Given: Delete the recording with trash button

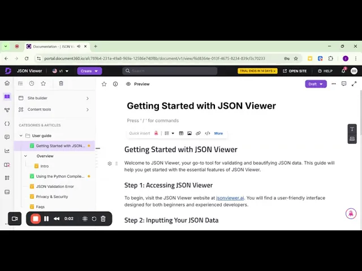Looking at the screenshot, I should click(103, 218).
